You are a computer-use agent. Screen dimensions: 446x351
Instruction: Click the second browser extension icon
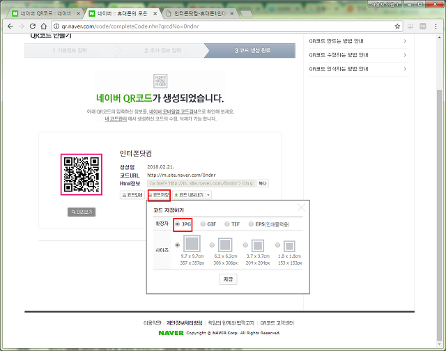423,26
